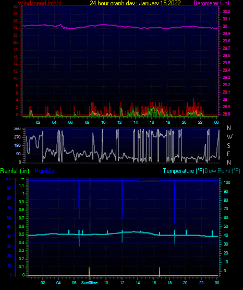Click the E compass direction label
This screenshot has height=290, width=243.
pos(228,154)
